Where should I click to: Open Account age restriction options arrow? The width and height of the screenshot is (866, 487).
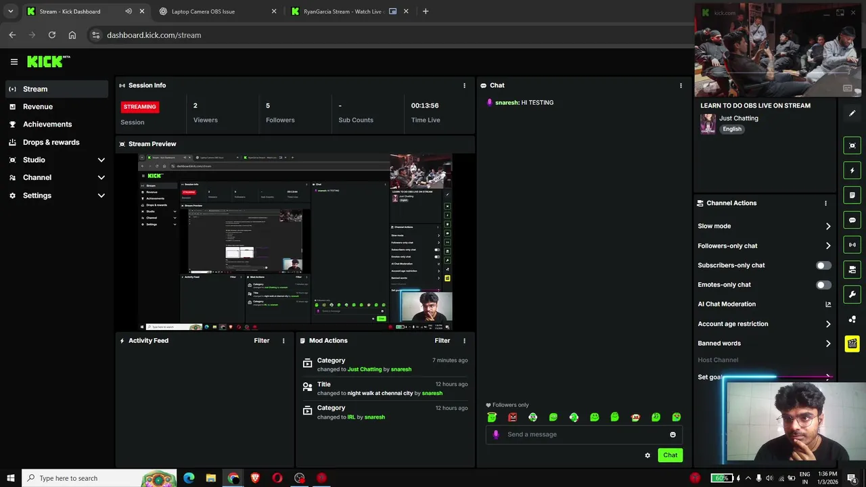click(828, 324)
